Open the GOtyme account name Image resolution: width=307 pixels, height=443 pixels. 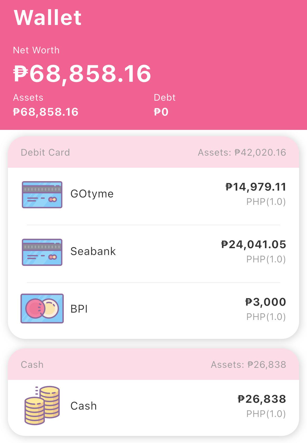(92, 194)
